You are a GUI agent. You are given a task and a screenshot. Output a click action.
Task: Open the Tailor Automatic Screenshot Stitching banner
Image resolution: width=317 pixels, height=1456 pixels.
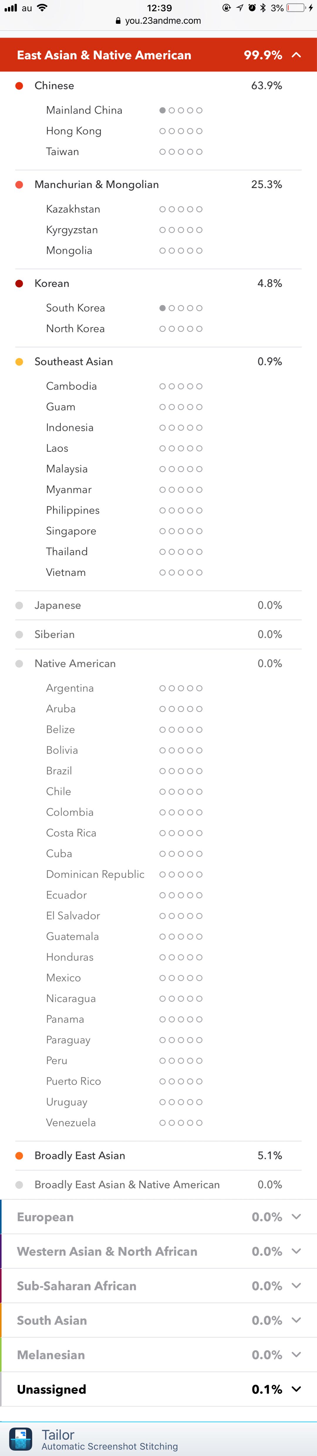(x=158, y=1439)
